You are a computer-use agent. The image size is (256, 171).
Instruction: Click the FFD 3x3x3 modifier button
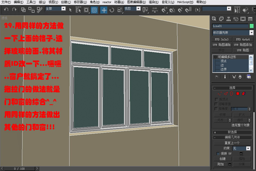coord(221,40)
